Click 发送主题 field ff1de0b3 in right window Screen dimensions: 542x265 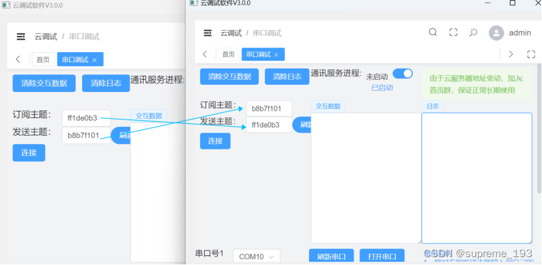tap(269, 125)
